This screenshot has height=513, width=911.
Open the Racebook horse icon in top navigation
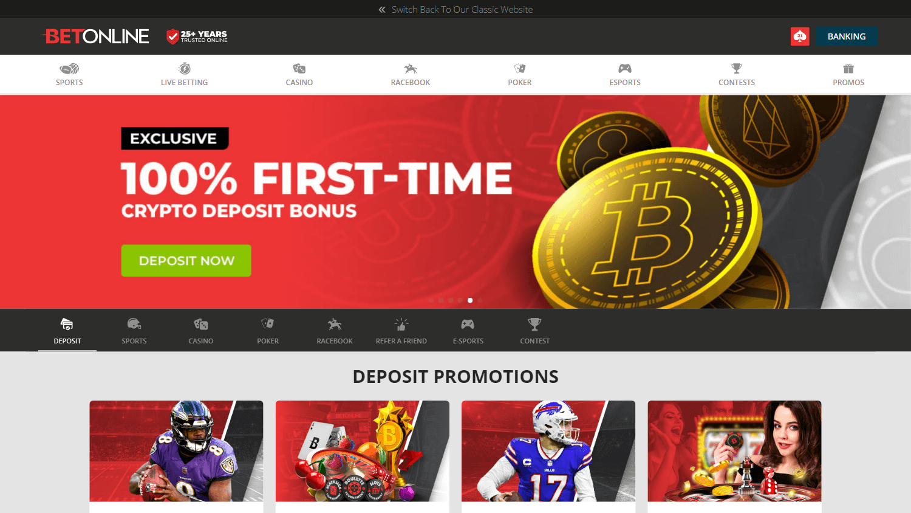coord(411,69)
